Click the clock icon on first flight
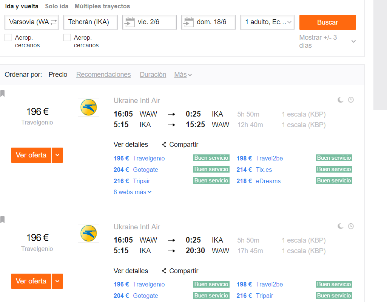 (351, 100)
